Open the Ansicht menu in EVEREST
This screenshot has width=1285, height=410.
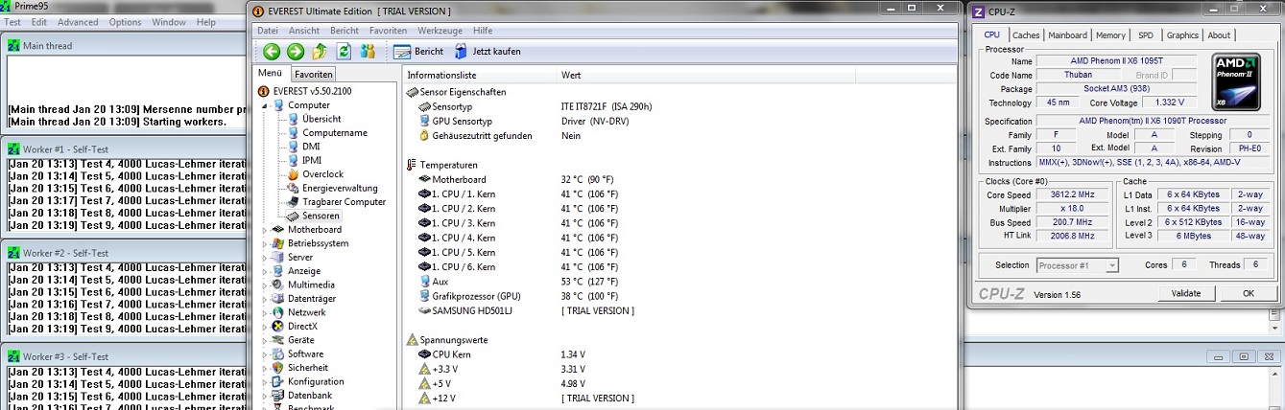click(x=304, y=31)
